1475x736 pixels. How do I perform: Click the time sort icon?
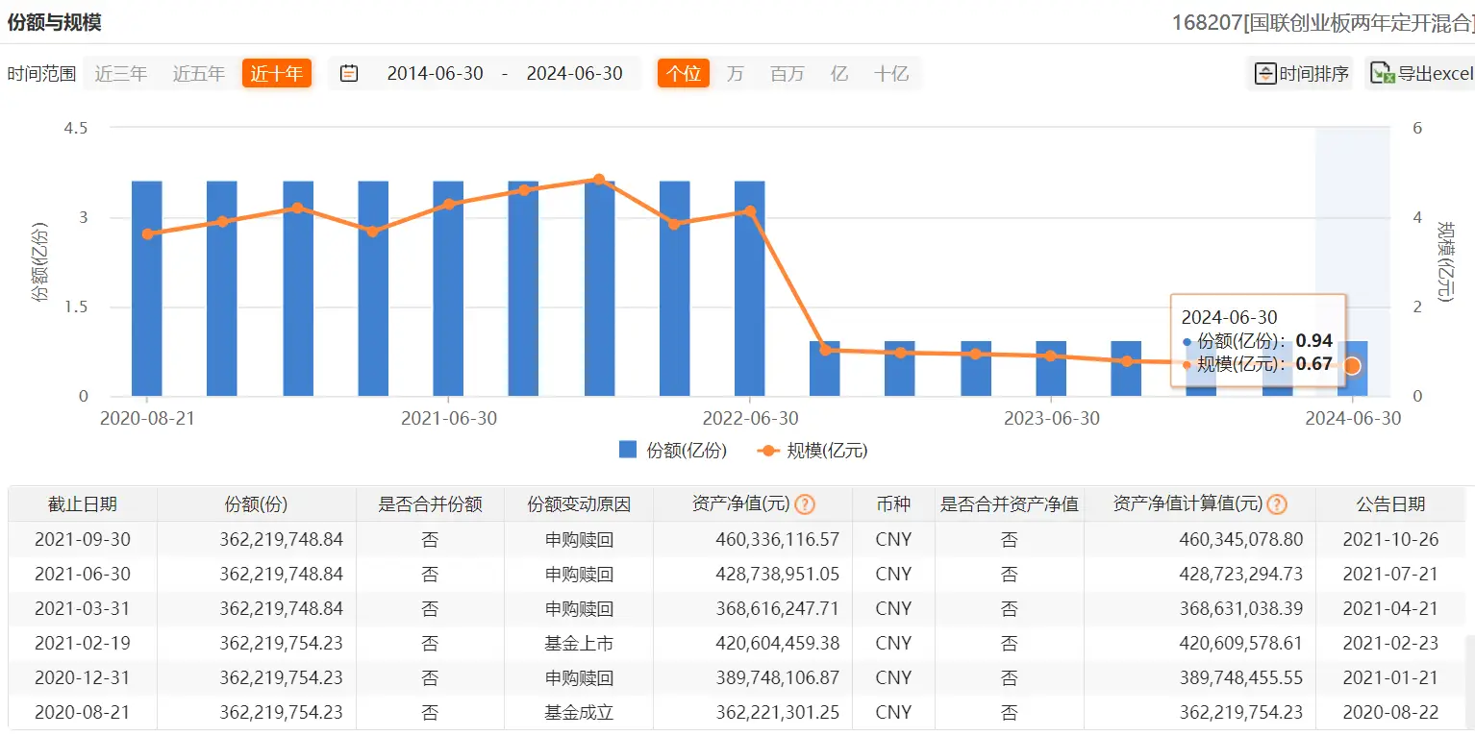[x=1265, y=73]
